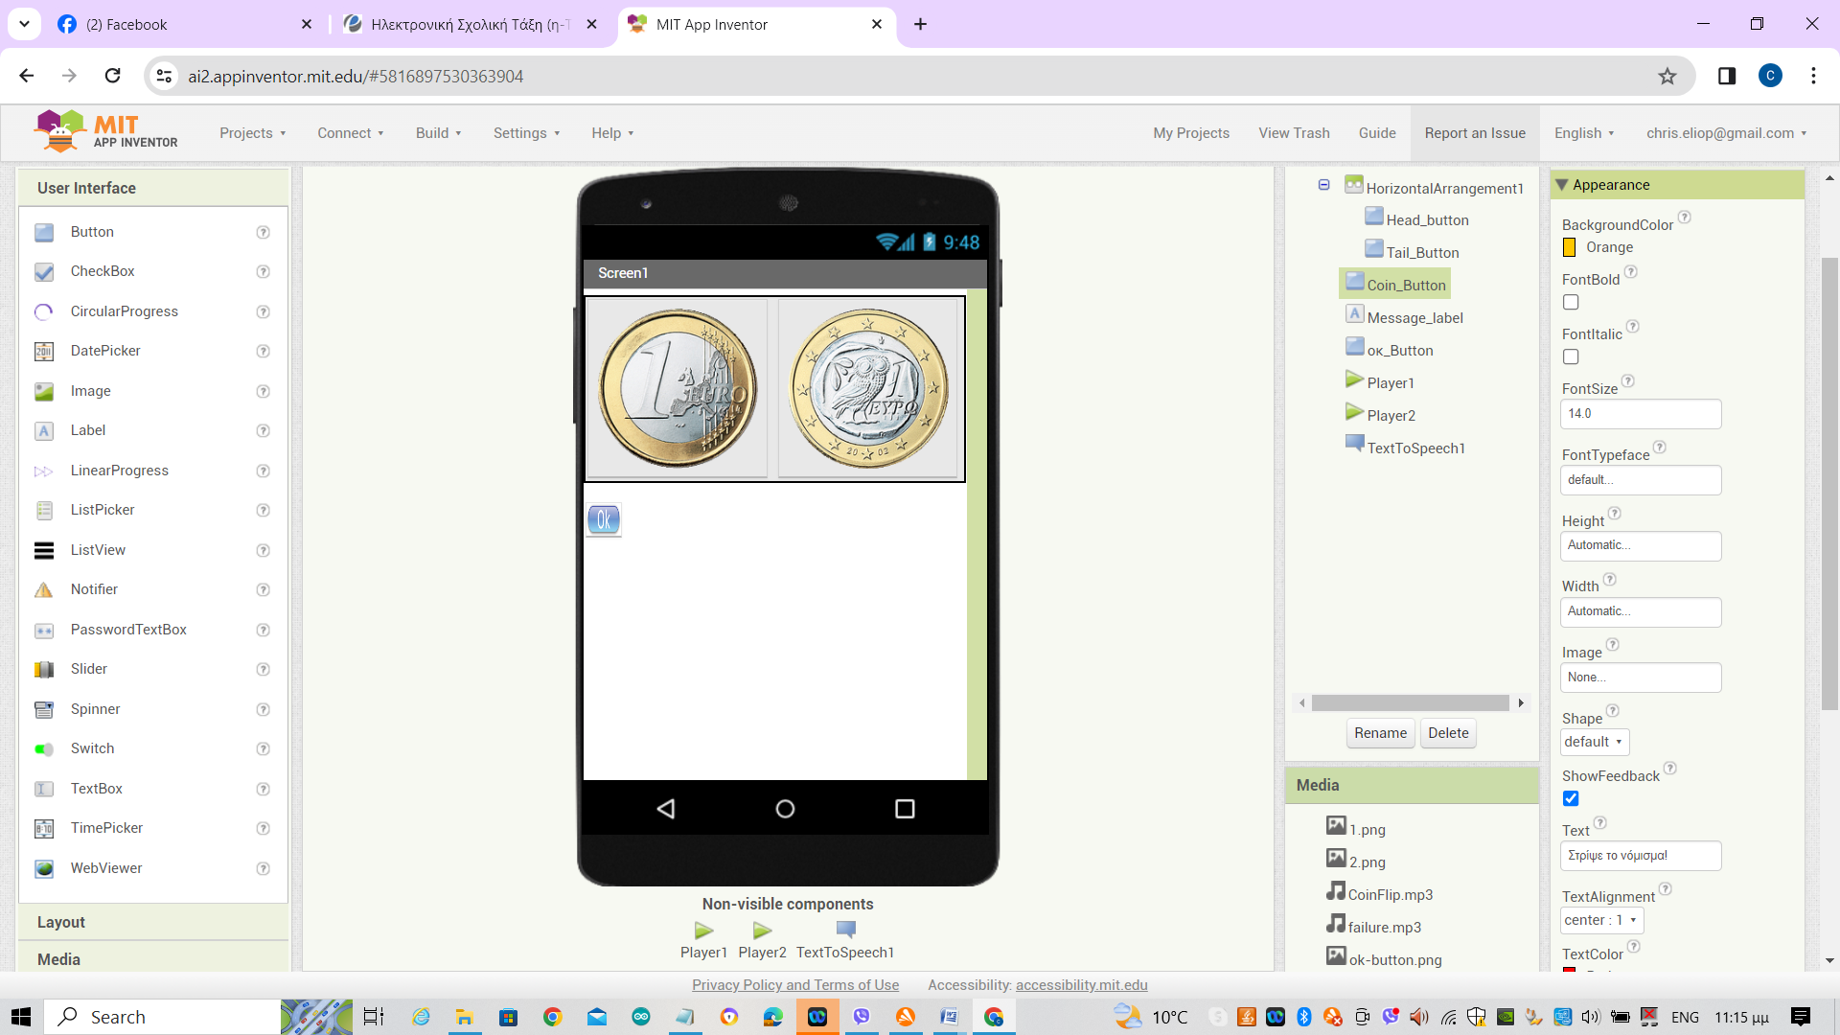Open View Trash
Screen dimensions: 1840x1035
(x=1294, y=133)
